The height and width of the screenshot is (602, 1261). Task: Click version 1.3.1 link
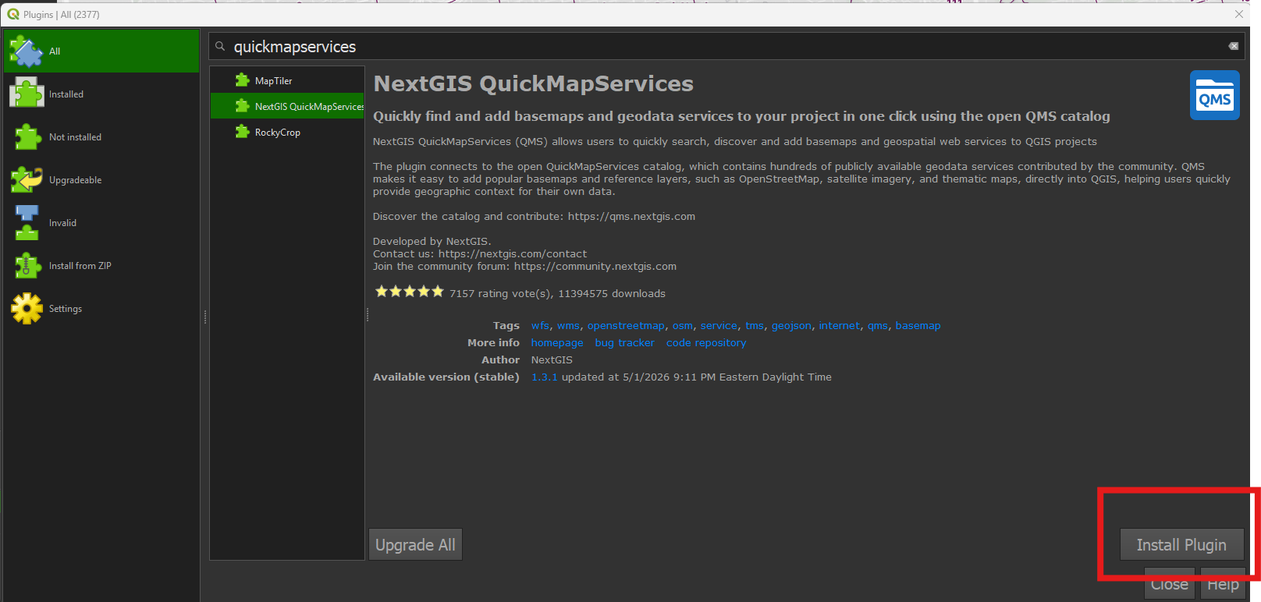click(x=544, y=377)
